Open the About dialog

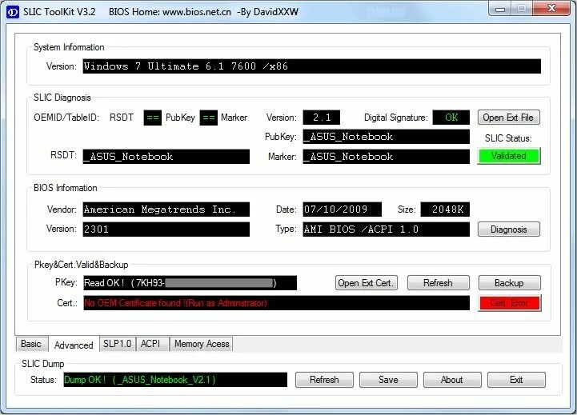click(452, 380)
